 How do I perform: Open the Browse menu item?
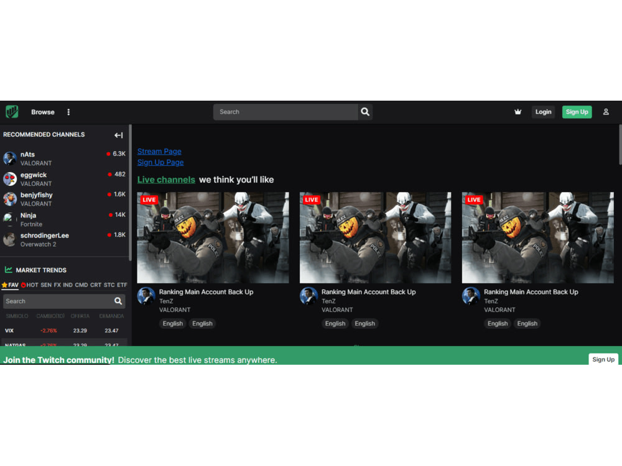tap(43, 112)
